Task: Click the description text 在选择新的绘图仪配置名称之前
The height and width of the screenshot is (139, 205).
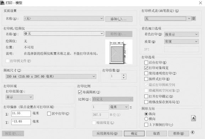Action: pos(61,54)
